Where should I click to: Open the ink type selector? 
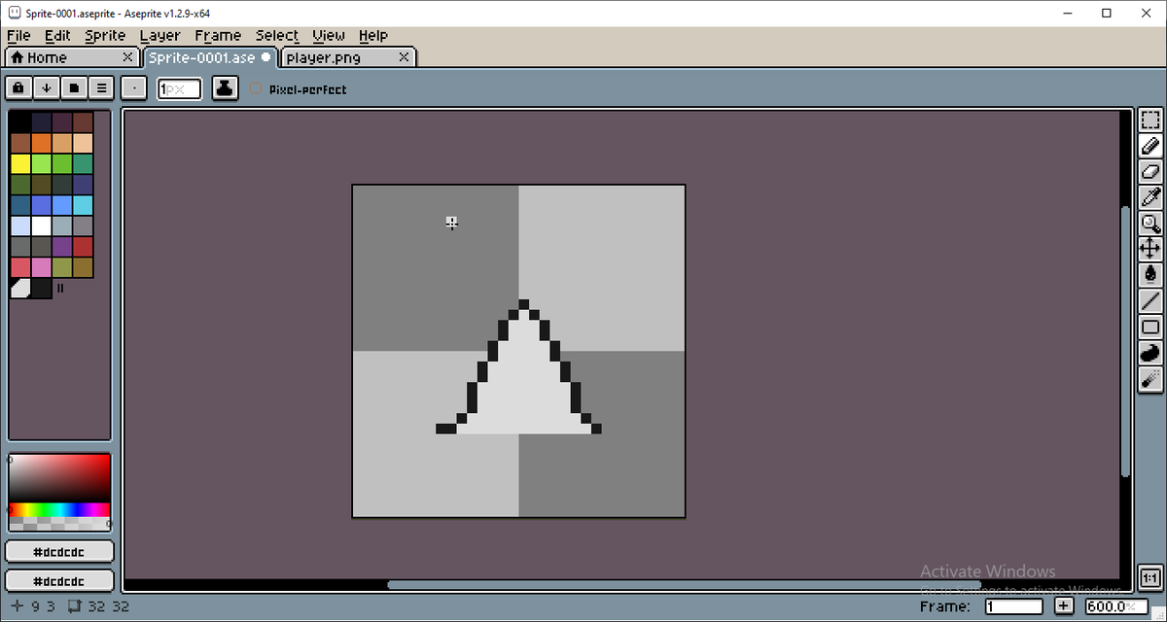pos(225,87)
